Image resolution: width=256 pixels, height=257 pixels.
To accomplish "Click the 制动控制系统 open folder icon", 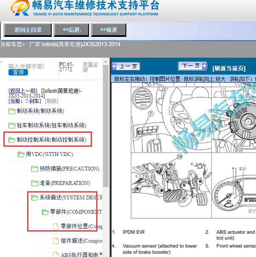I will tap(11, 140).
